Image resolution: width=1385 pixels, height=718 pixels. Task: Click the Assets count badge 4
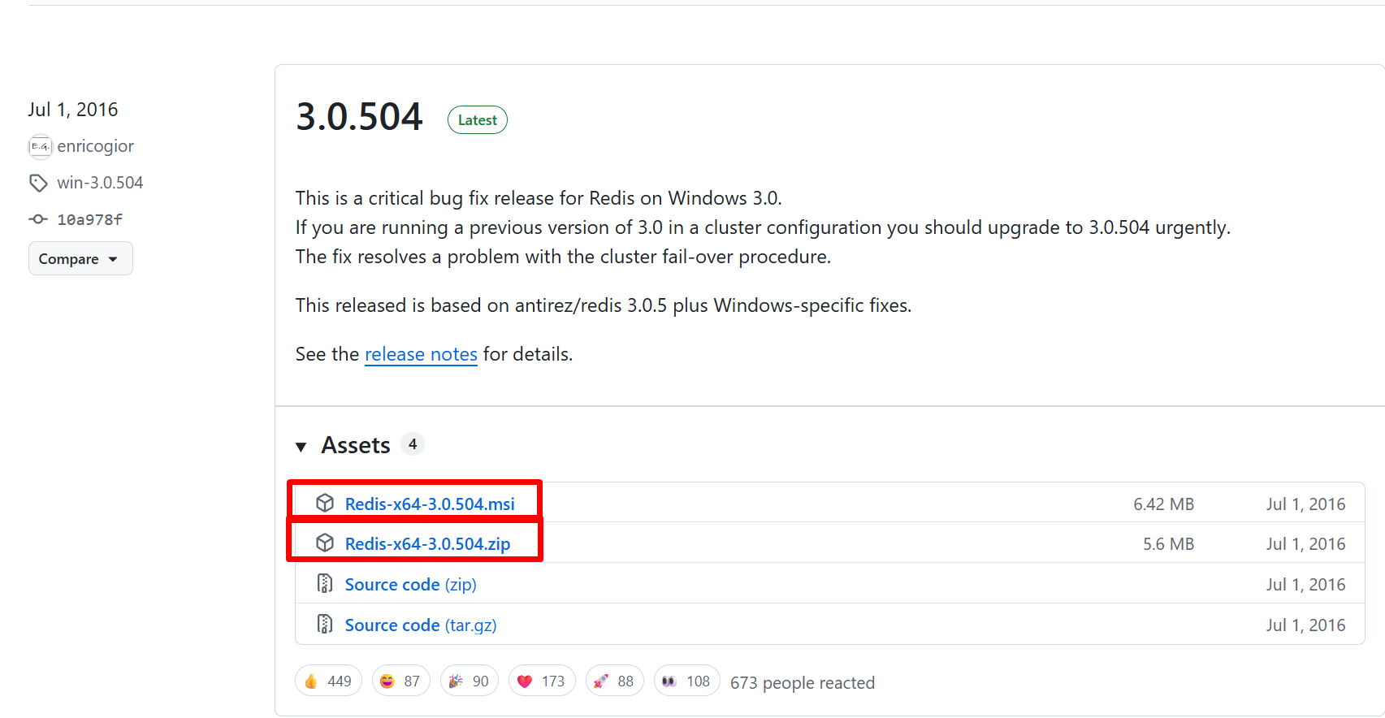[x=413, y=444]
